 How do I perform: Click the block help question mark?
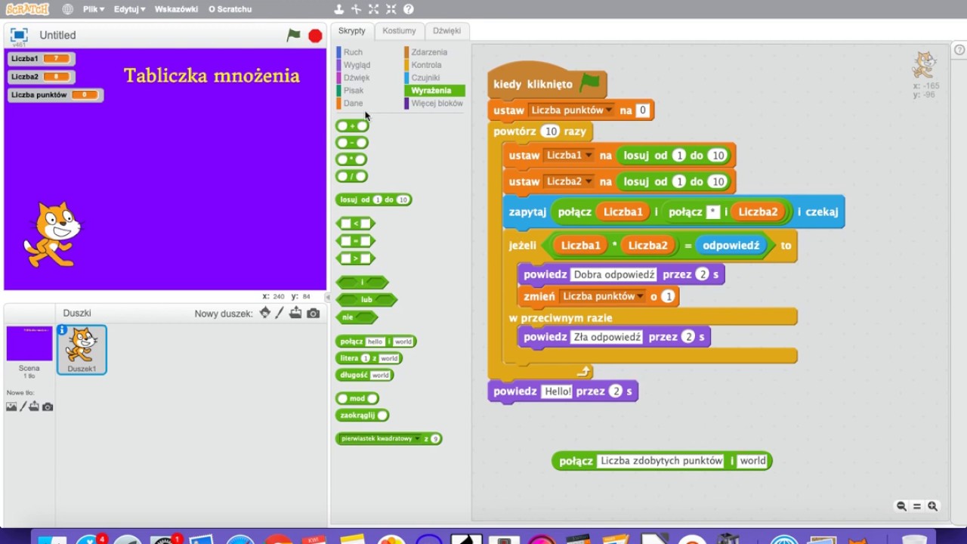click(x=409, y=9)
